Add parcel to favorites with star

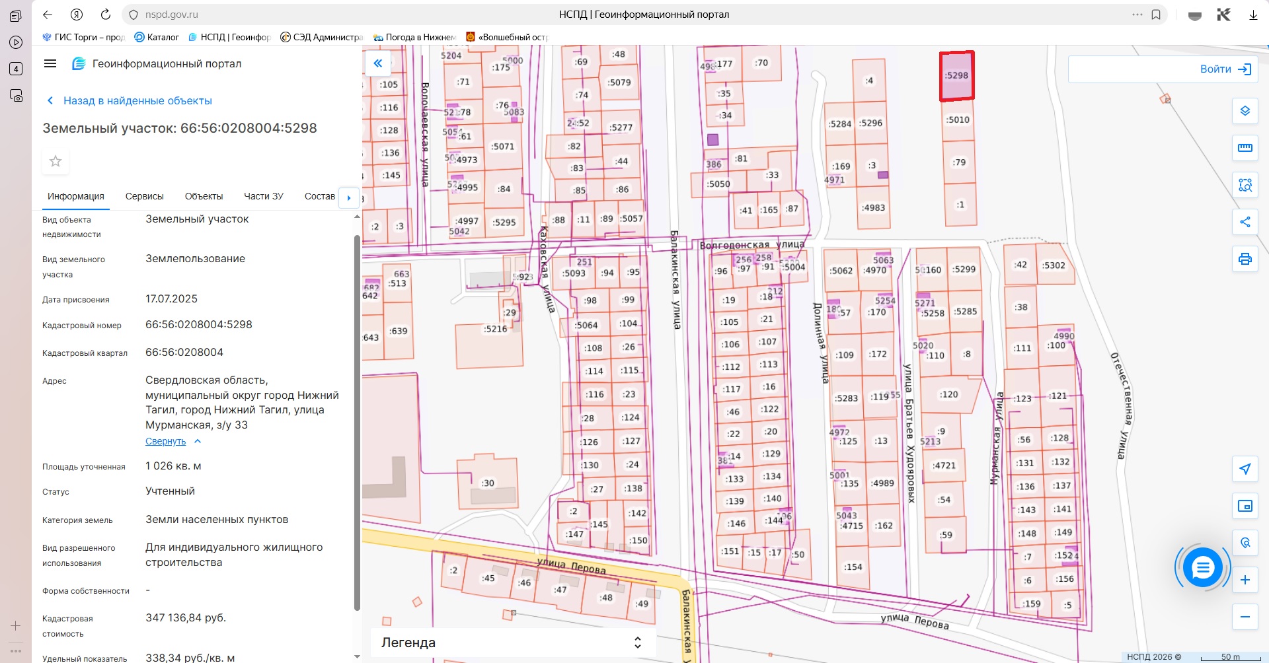(x=56, y=161)
